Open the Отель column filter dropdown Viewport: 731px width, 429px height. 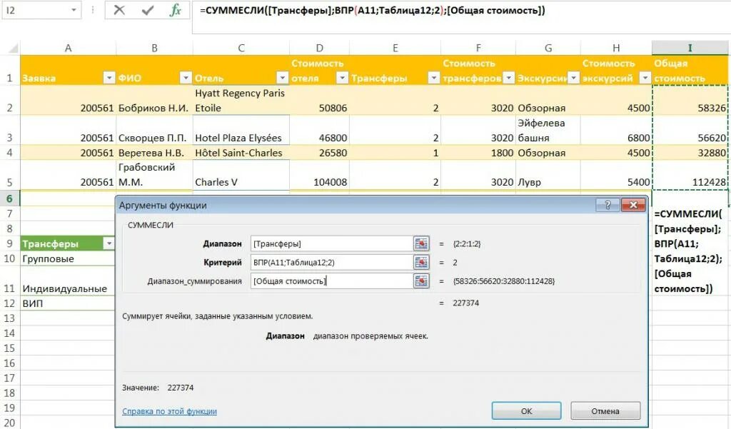(282, 78)
